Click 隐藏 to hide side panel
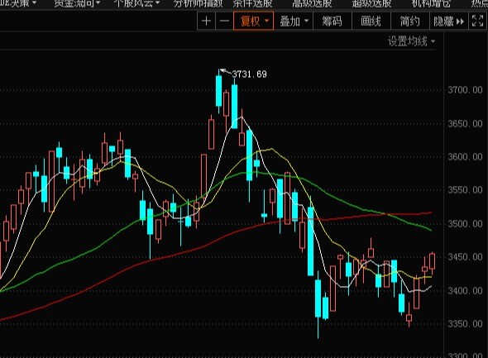The image size is (488, 358). tap(449, 21)
